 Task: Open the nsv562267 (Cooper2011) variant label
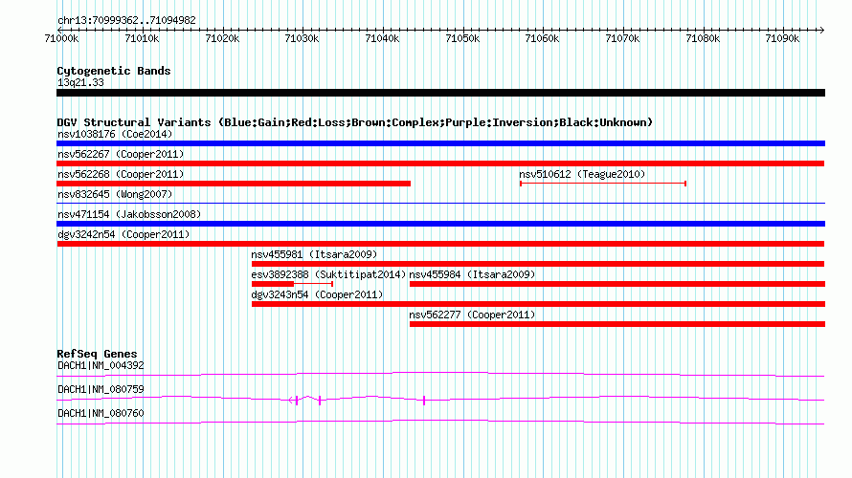[x=121, y=154]
